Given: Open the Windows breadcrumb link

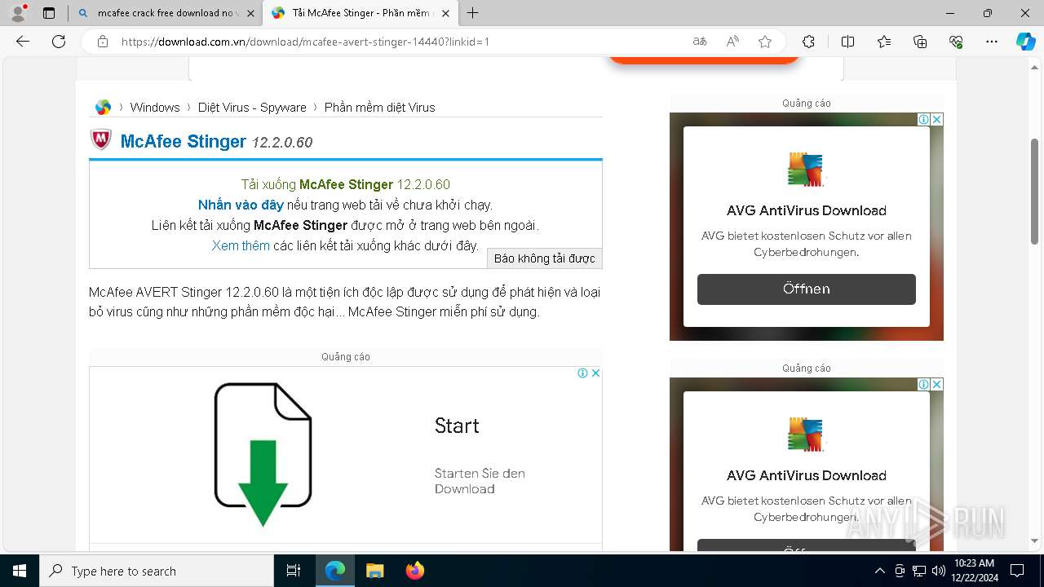Looking at the screenshot, I should click(155, 108).
